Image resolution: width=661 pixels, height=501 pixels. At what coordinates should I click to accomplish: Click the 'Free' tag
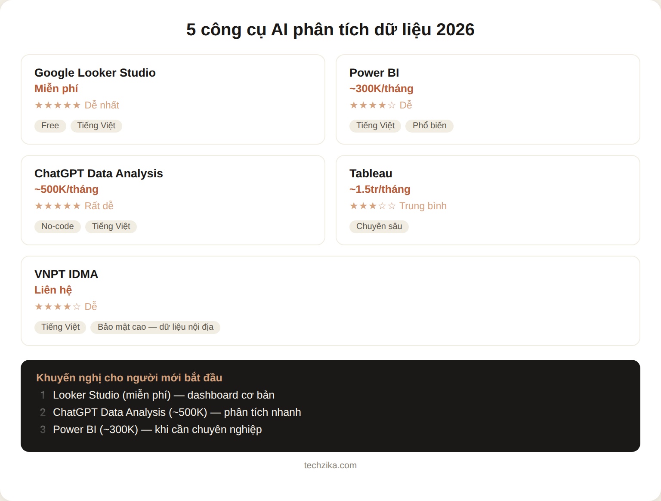[x=50, y=126]
